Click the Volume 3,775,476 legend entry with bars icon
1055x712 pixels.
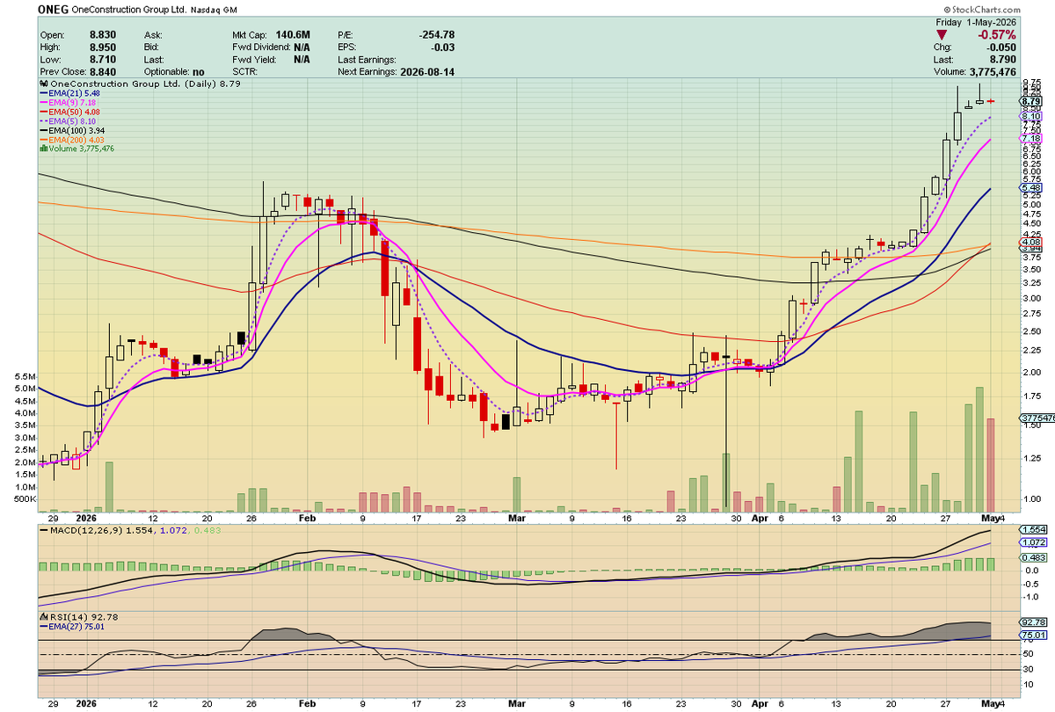click(x=76, y=149)
